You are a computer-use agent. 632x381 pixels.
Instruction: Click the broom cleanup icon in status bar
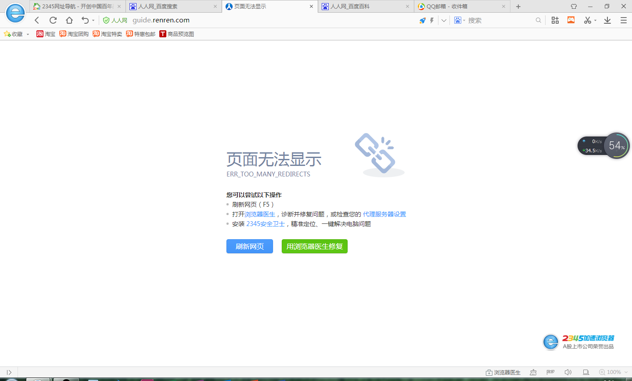pos(533,372)
